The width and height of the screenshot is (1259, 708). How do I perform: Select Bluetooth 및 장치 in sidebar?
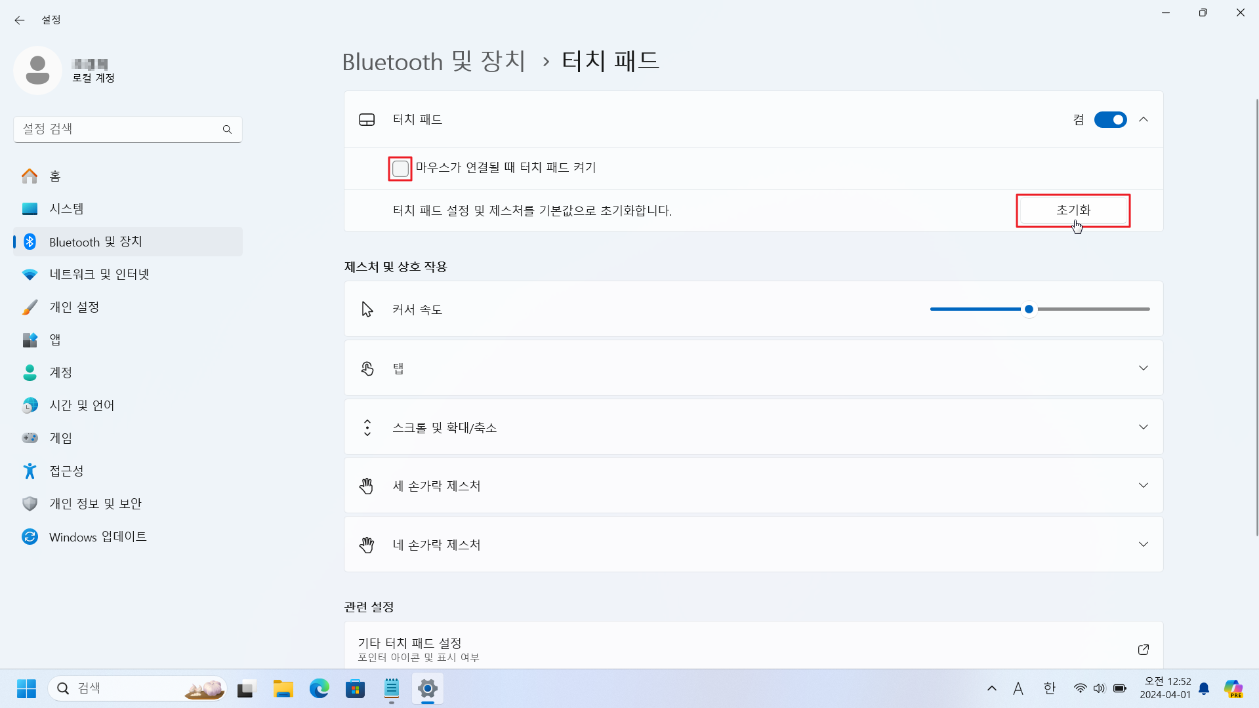128,242
